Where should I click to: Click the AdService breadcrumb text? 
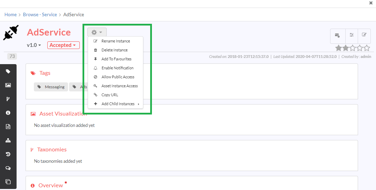74,14
